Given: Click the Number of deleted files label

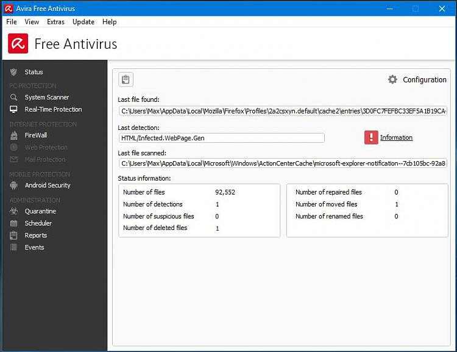Looking at the screenshot, I should point(155,228).
